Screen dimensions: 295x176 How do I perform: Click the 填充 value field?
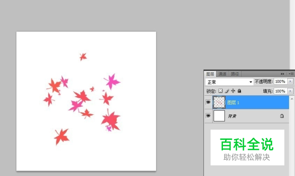click(x=281, y=91)
